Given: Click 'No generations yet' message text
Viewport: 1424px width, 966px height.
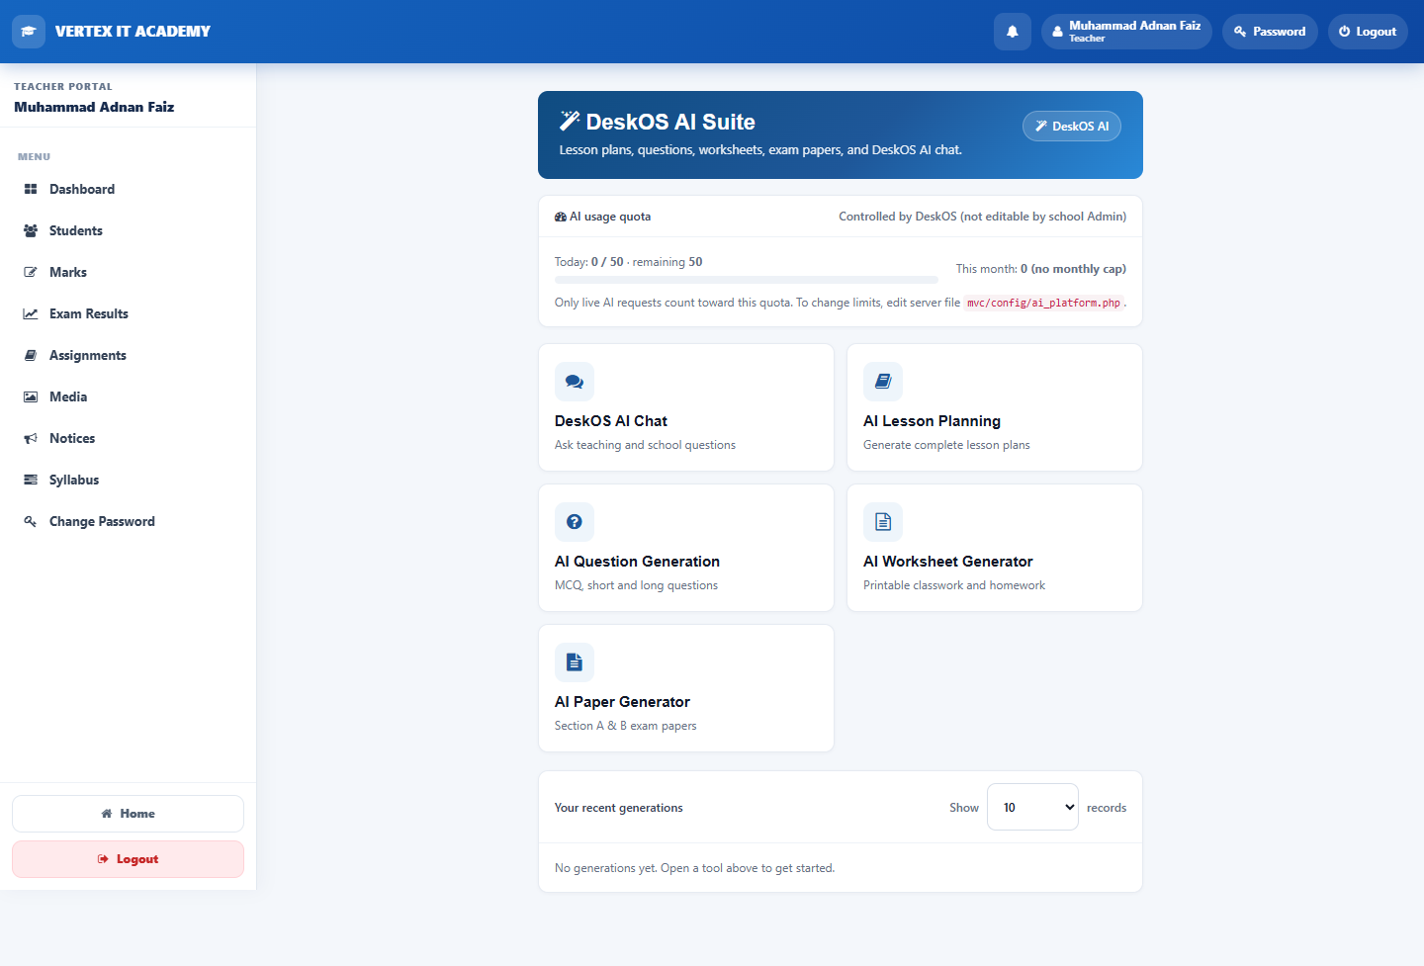Looking at the screenshot, I should (694, 868).
